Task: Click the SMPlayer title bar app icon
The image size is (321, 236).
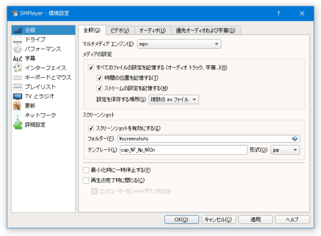Action: tap(15, 13)
